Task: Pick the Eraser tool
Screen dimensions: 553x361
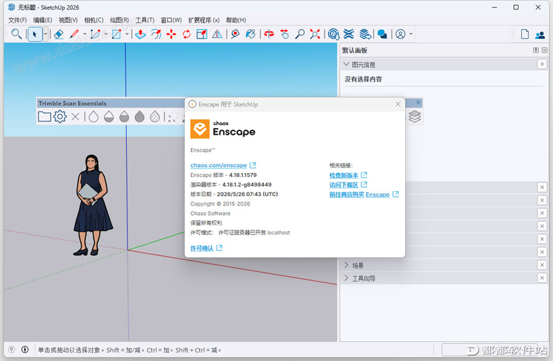Action: (59, 34)
